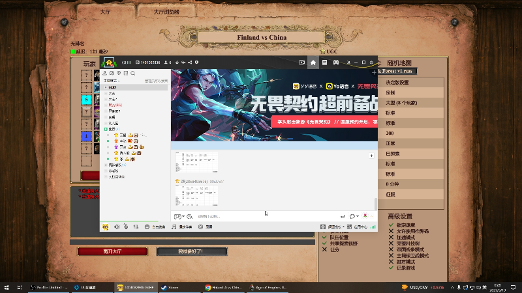Open the map script dropdown Forest v1.rms
The height and width of the screenshot is (293, 522).
pos(397,71)
